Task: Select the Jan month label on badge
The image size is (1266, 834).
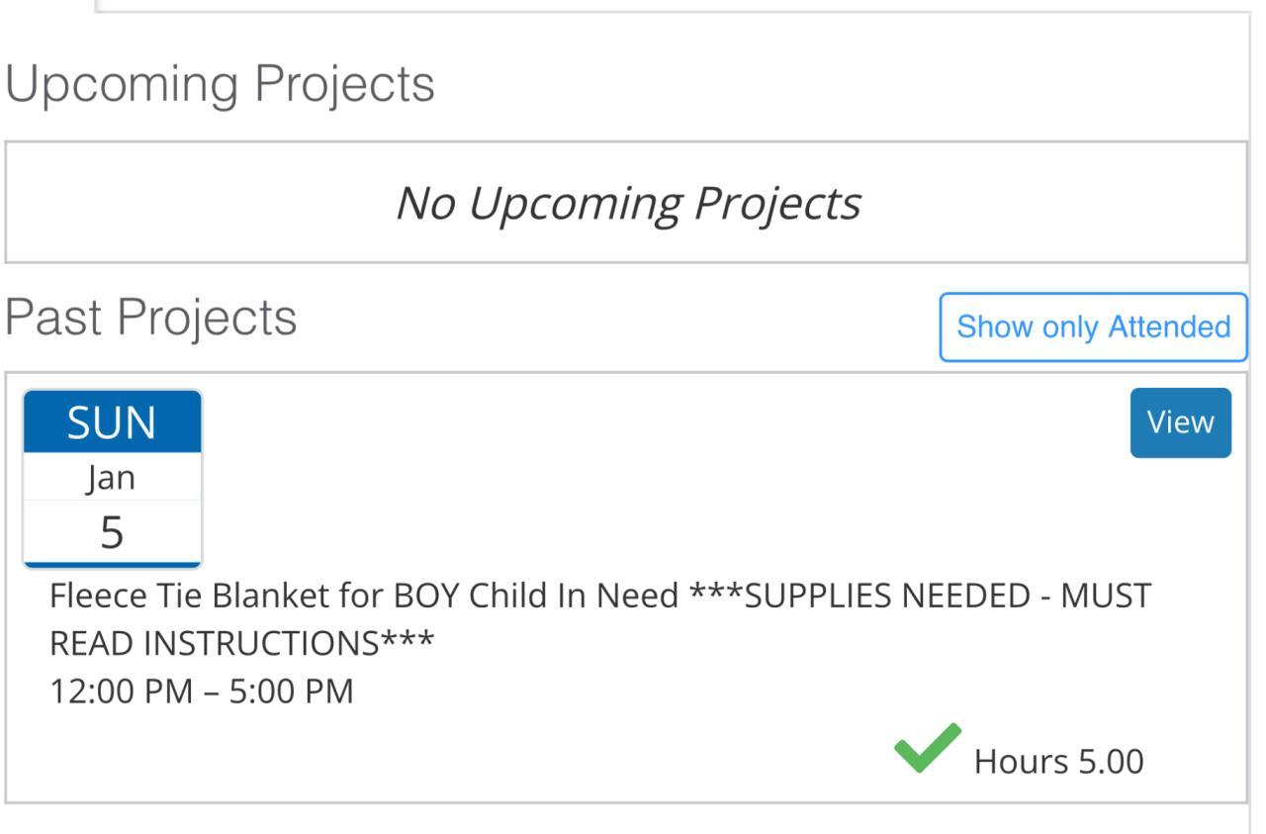Action: pyautogui.click(x=112, y=478)
